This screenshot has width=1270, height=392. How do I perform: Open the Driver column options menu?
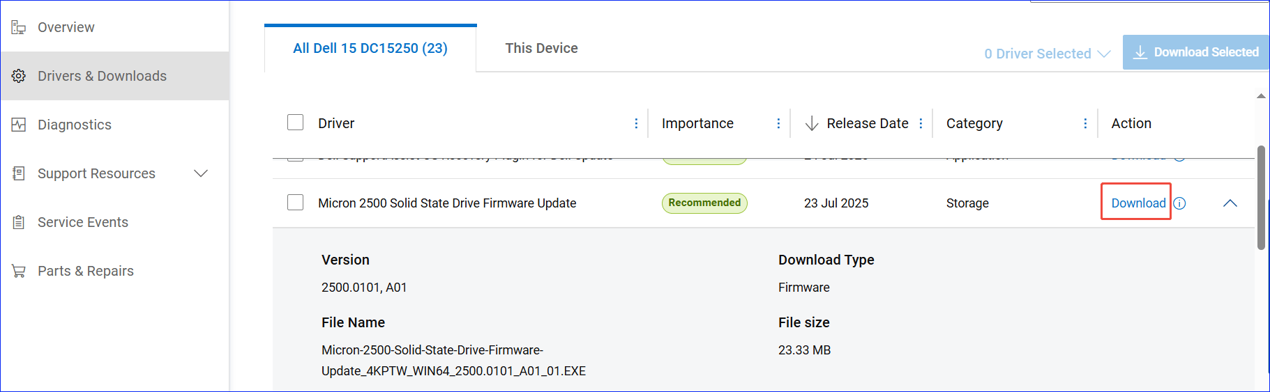click(636, 123)
